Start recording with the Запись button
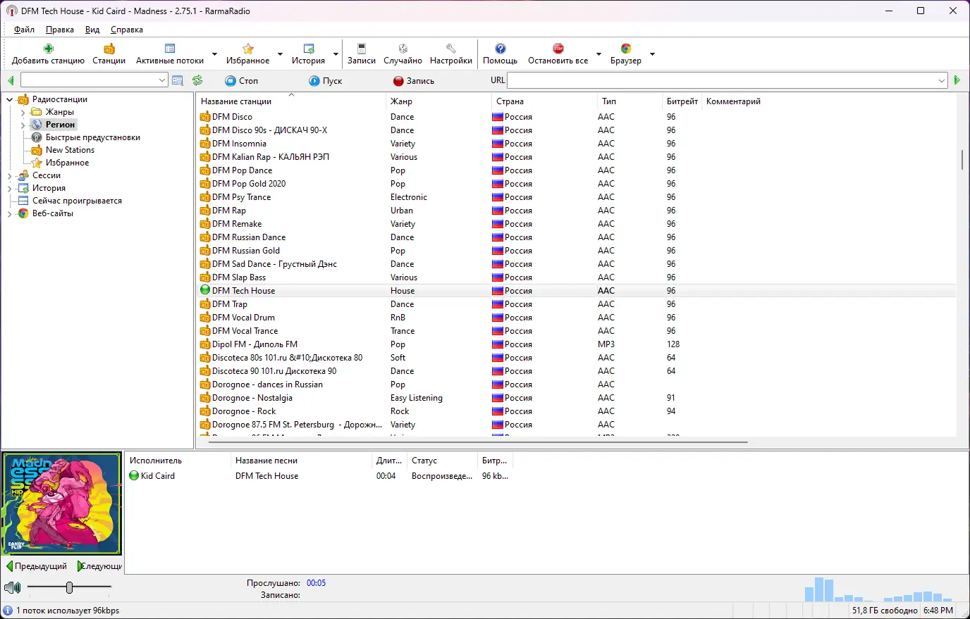This screenshot has height=619, width=970. click(x=414, y=81)
